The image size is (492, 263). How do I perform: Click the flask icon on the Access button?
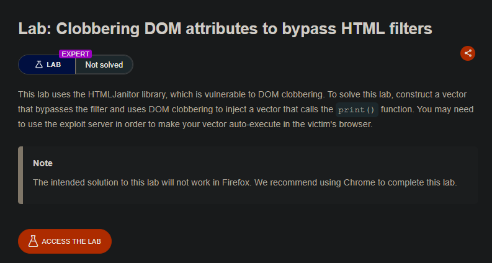(34, 241)
